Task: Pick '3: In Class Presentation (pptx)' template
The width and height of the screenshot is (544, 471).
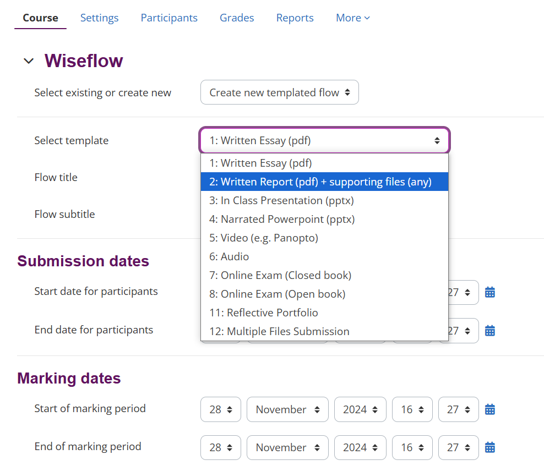Action: 324,200
